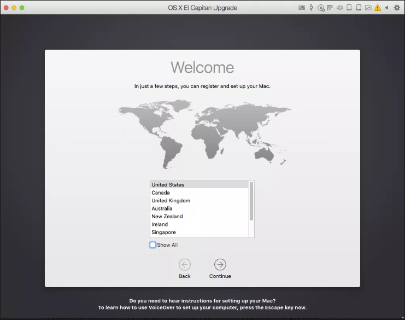Click hard disk icon next to sound icon
This screenshot has height=320, width=405.
(x=349, y=8)
